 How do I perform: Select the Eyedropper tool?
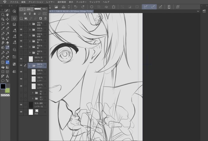(x=3, y=28)
